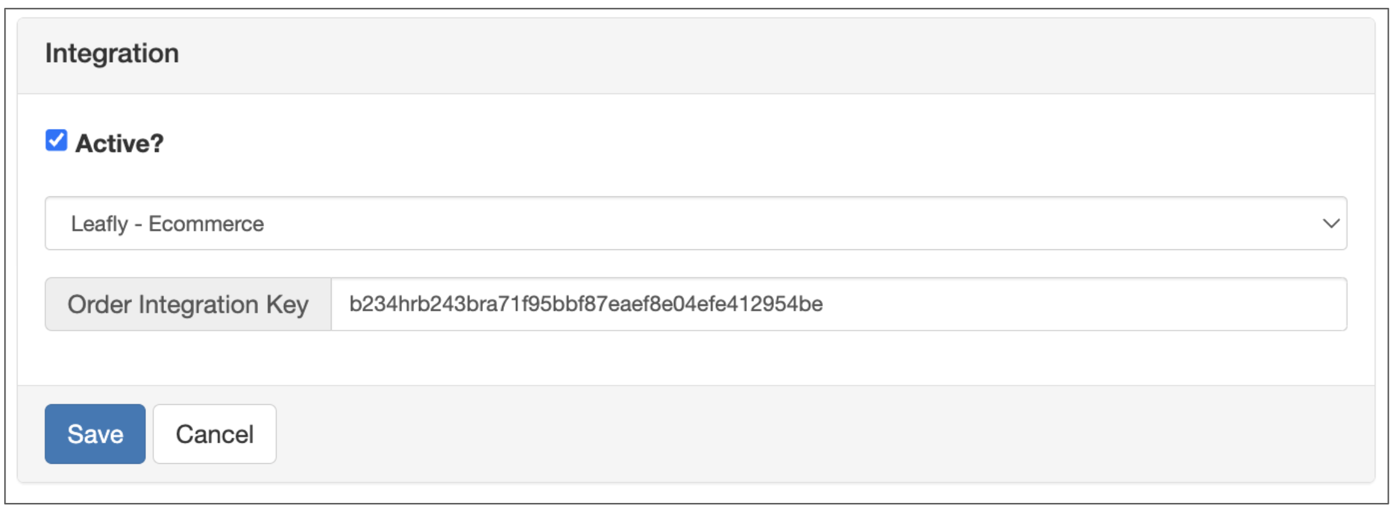This screenshot has height=512, width=1396.
Task: Open the Leafly - Ecommerce dropdown
Action: [x=696, y=223]
